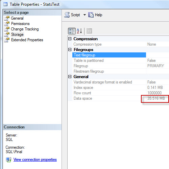Click False value for Vardecimal storage format
The height and width of the screenshot is (169, 169).
[151, 82]
